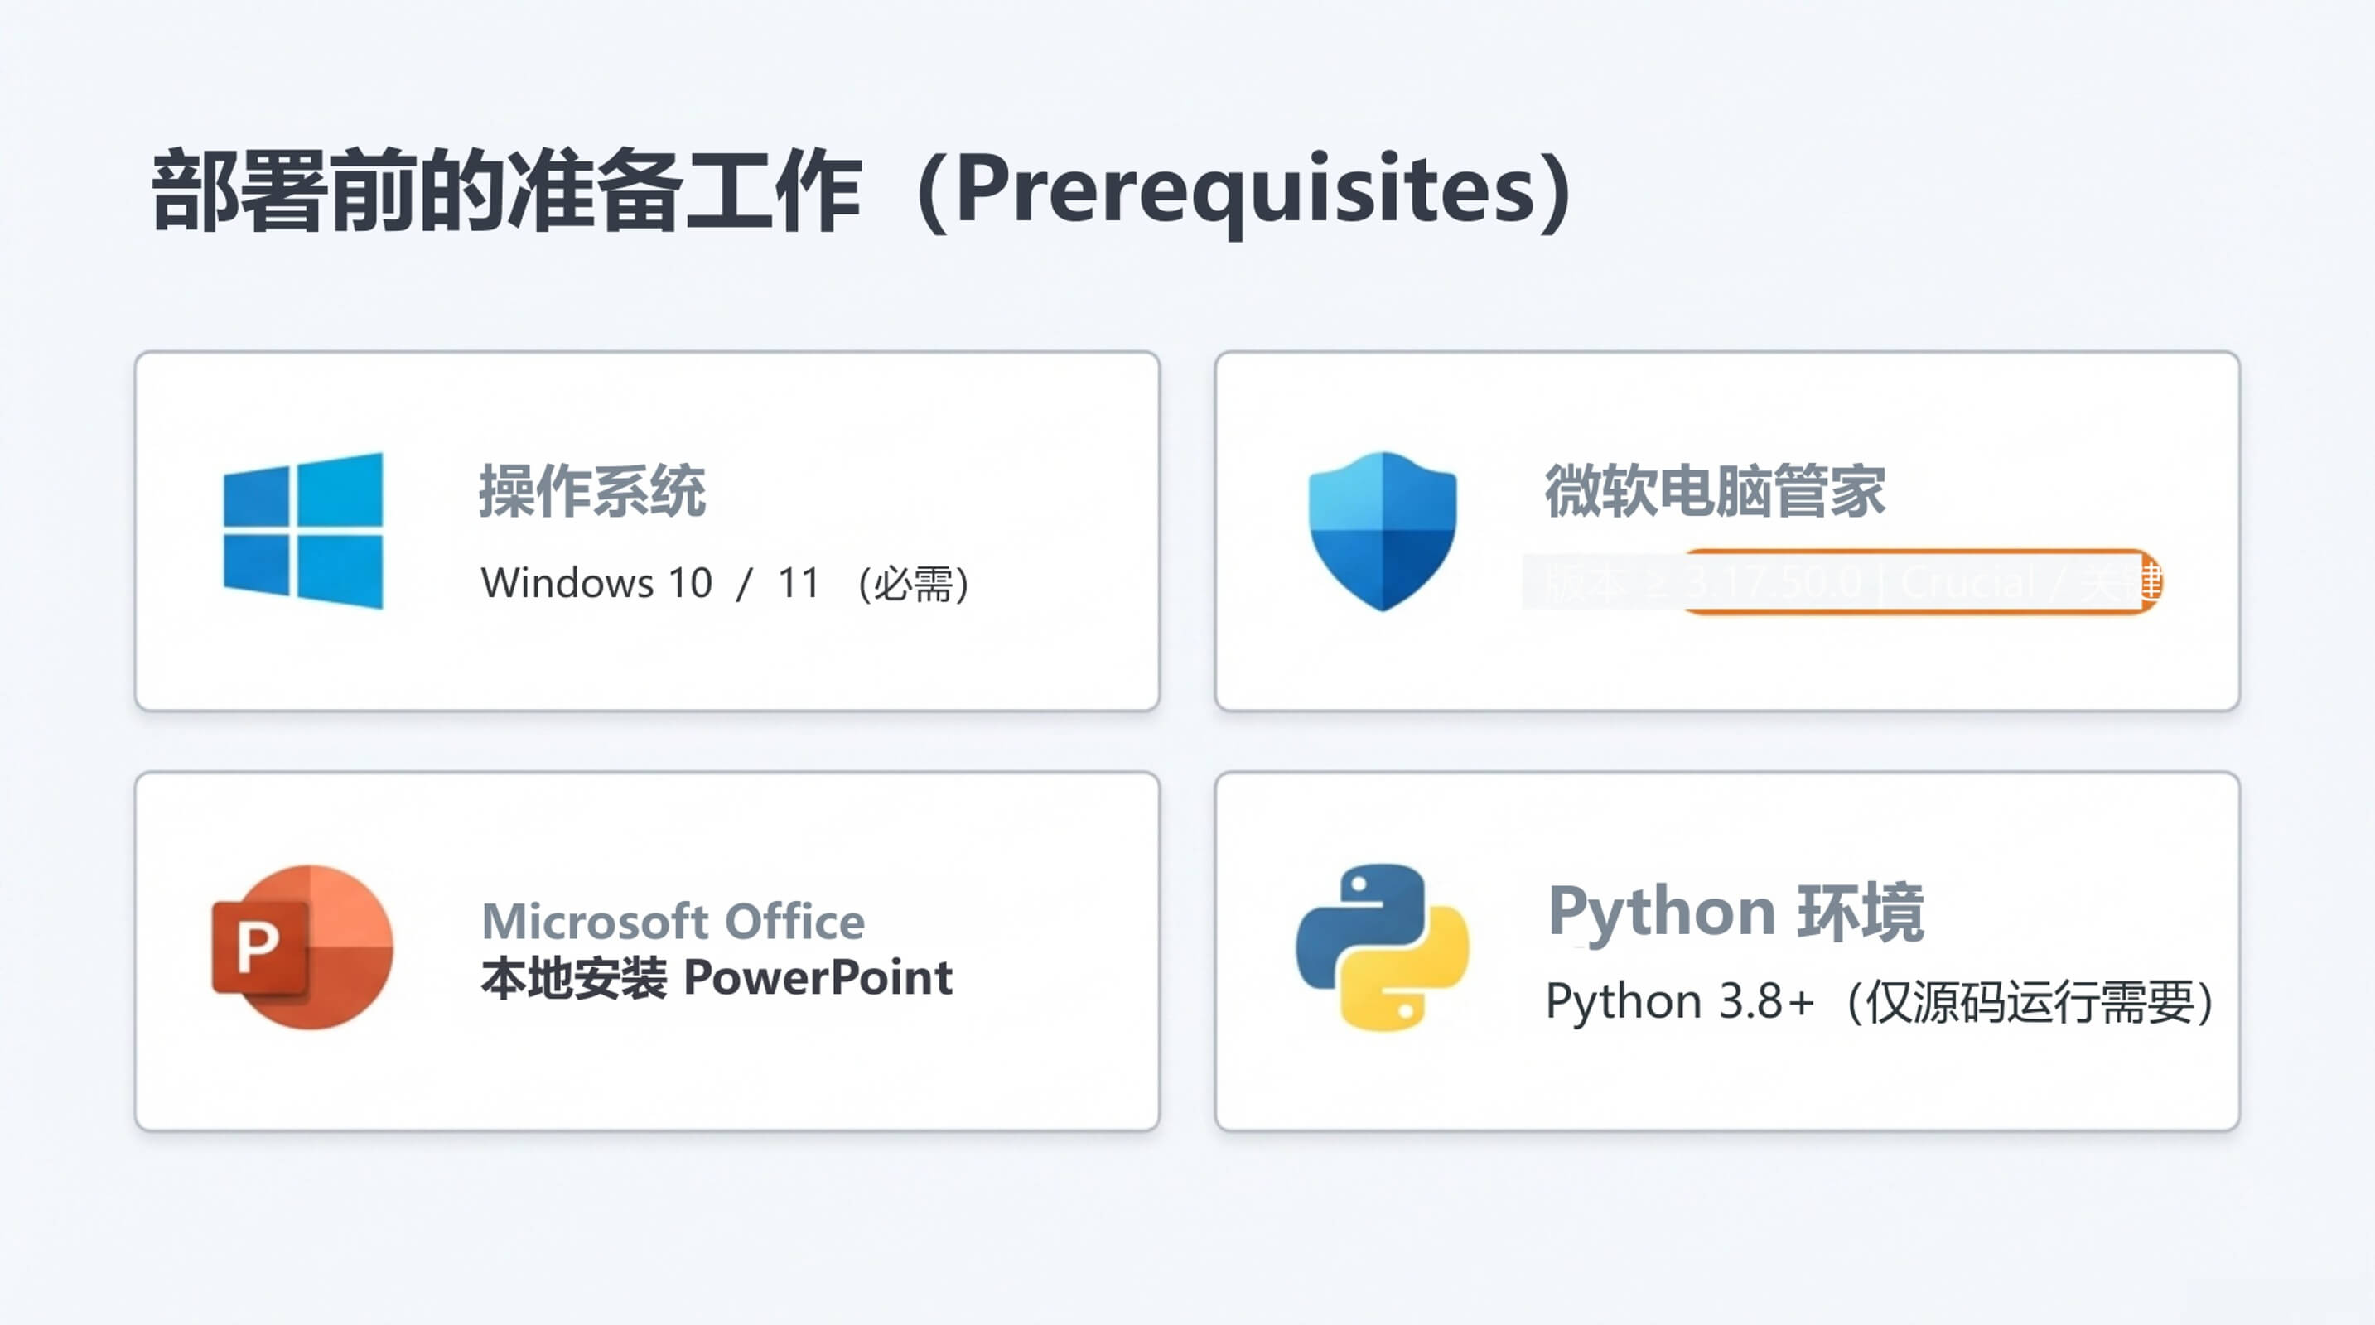Click the 微软电脑管家 heading
The width and height of the screenshot is (2375, 1325).
pos(1715,491)
